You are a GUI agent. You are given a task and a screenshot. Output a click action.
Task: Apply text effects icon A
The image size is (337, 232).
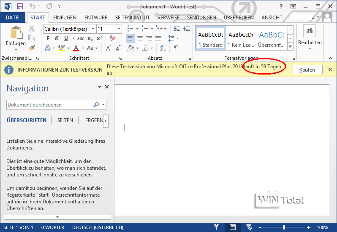(47, 48)
